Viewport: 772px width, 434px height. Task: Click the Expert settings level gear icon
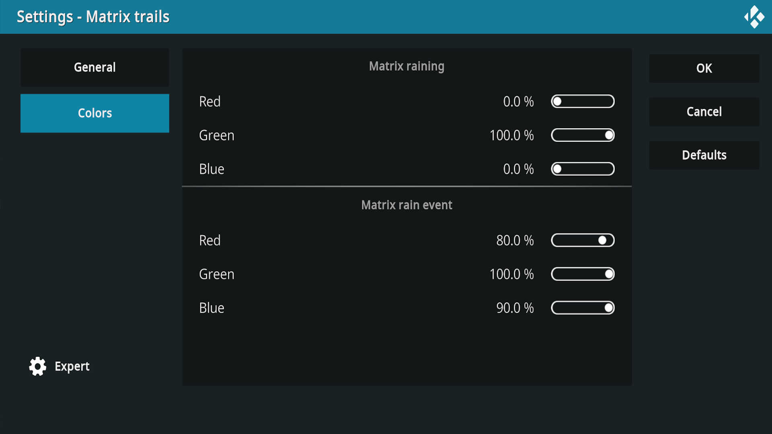[38, 366]
